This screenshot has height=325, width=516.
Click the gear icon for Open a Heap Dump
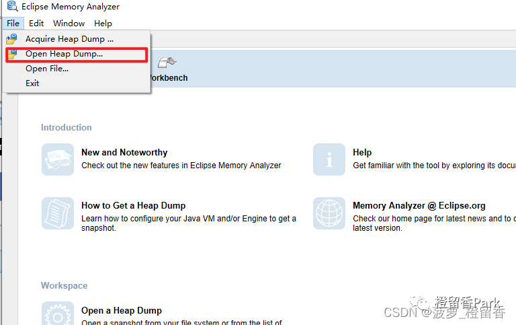[x=58, y=313]
